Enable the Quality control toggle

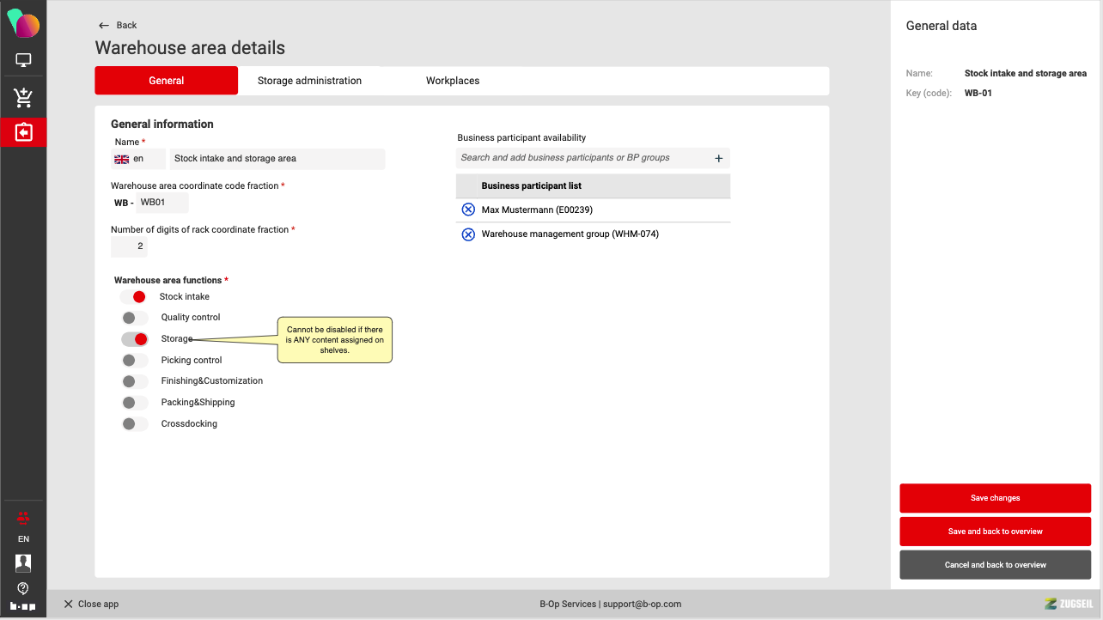click(134, 318)
